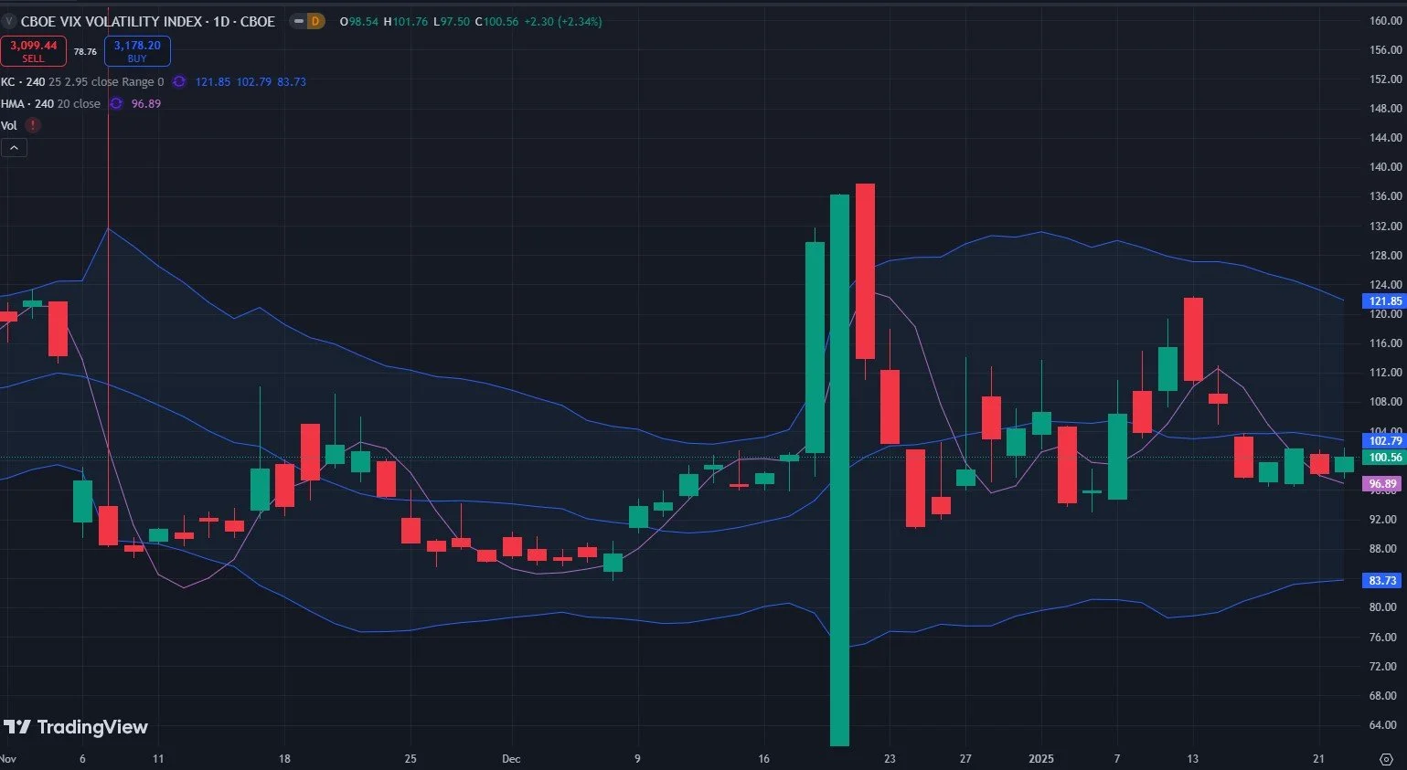
Task: Click the BUY 3,178.20 button
Action: tap(137, 51)
